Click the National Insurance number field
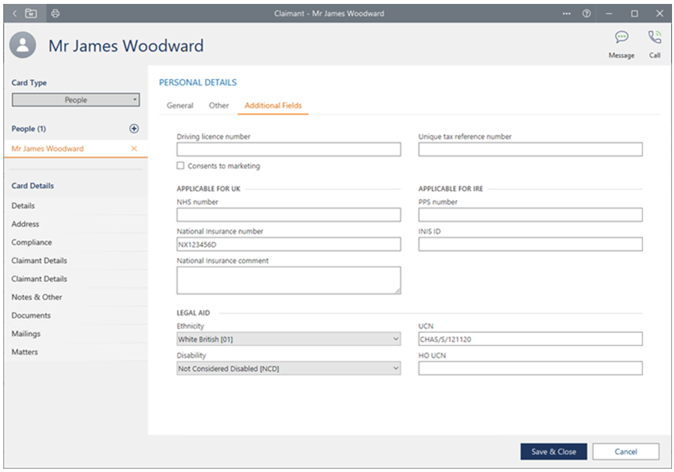The height and width of the screenshot is (472, 674). tap(288, 244)
